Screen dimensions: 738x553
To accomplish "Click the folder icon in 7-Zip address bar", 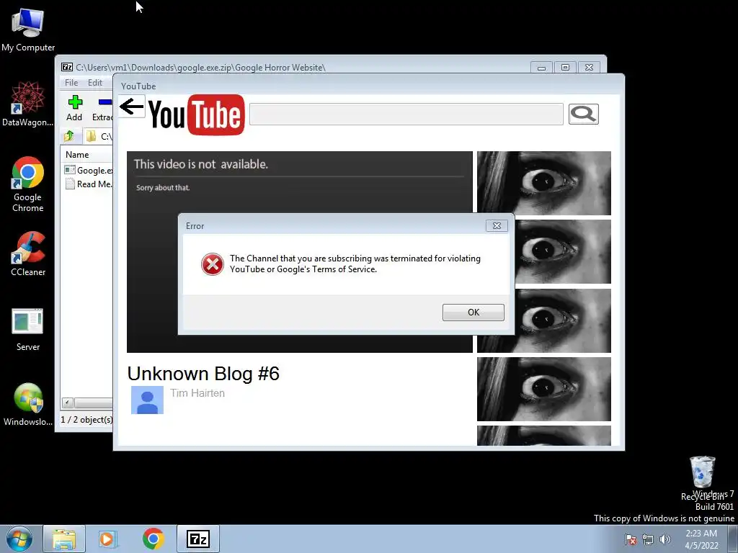I will [91, 136].
